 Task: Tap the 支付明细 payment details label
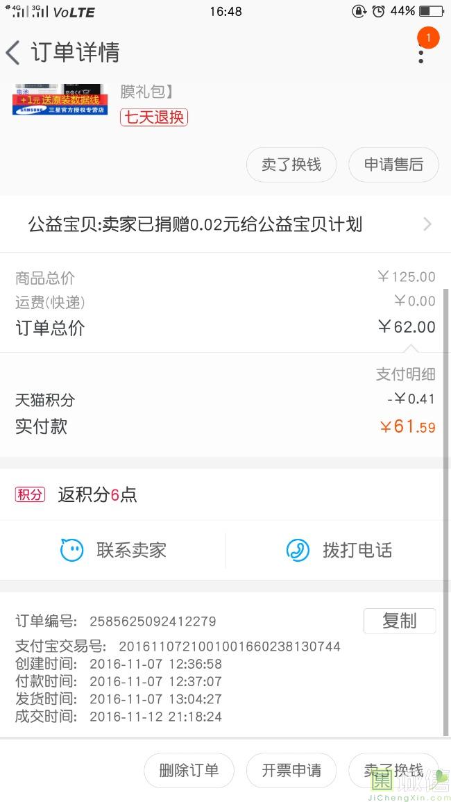pos(405,374)
